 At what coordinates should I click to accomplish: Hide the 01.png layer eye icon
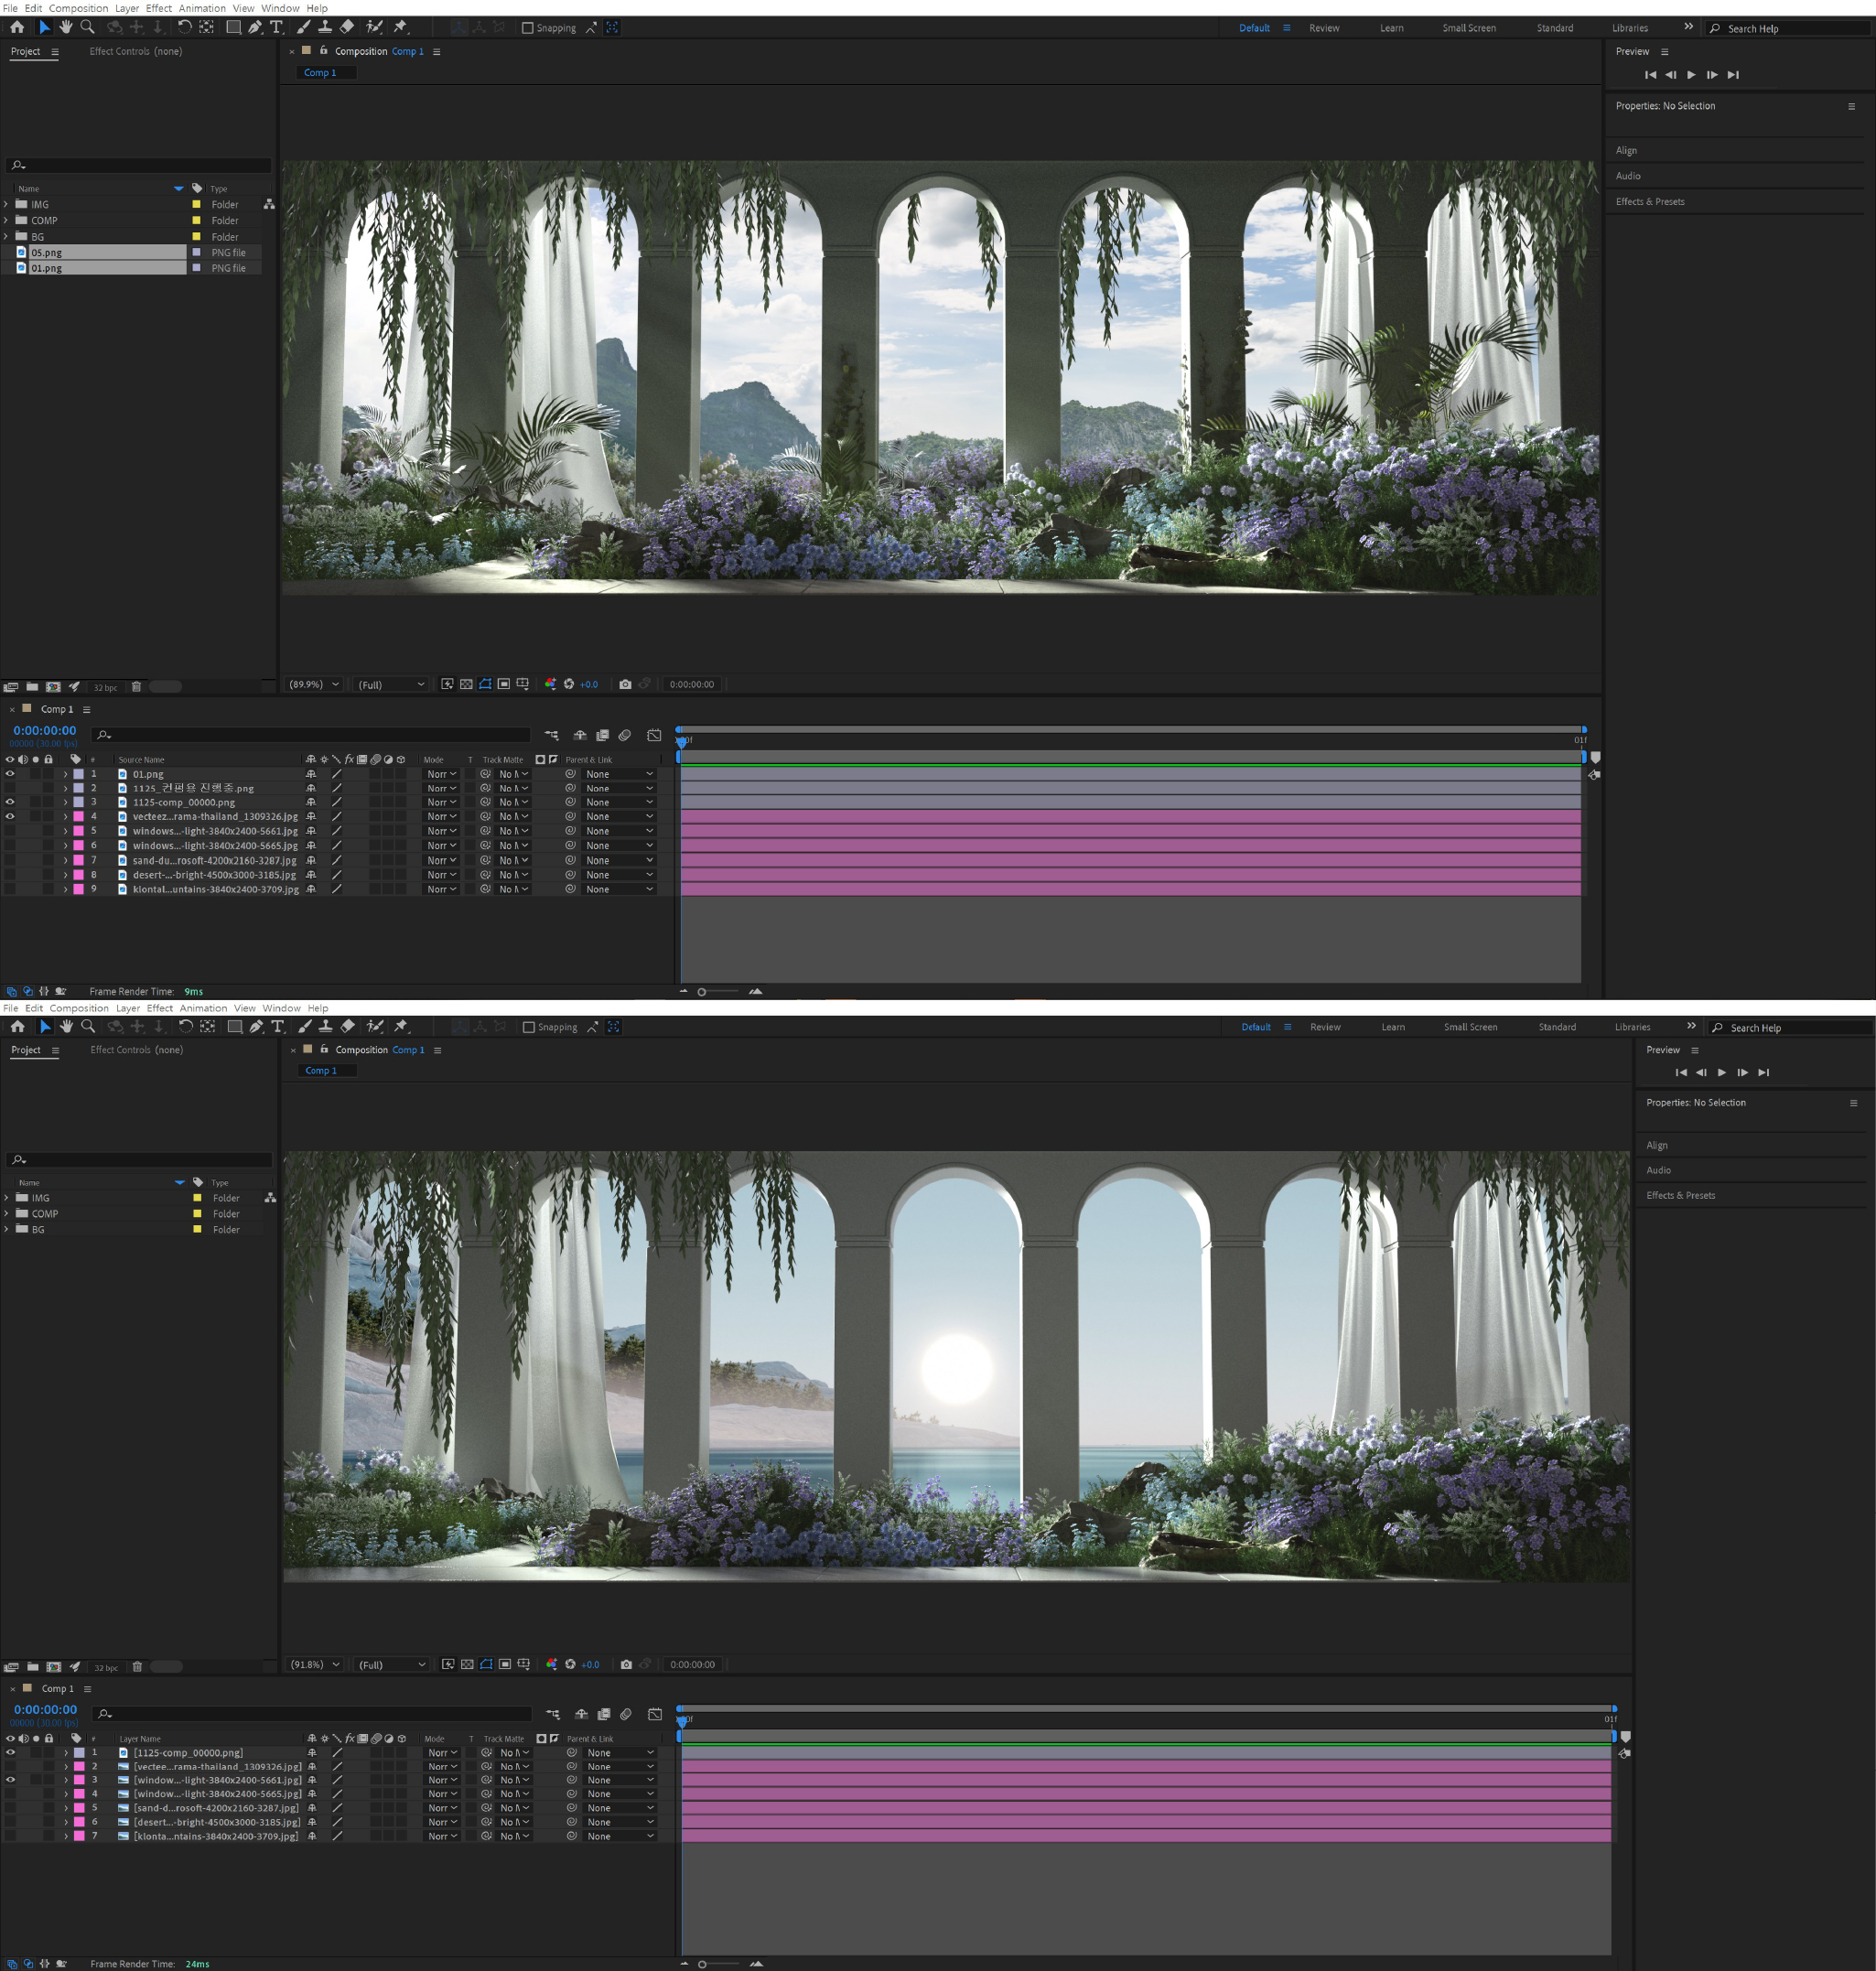[x=10, y=774]
